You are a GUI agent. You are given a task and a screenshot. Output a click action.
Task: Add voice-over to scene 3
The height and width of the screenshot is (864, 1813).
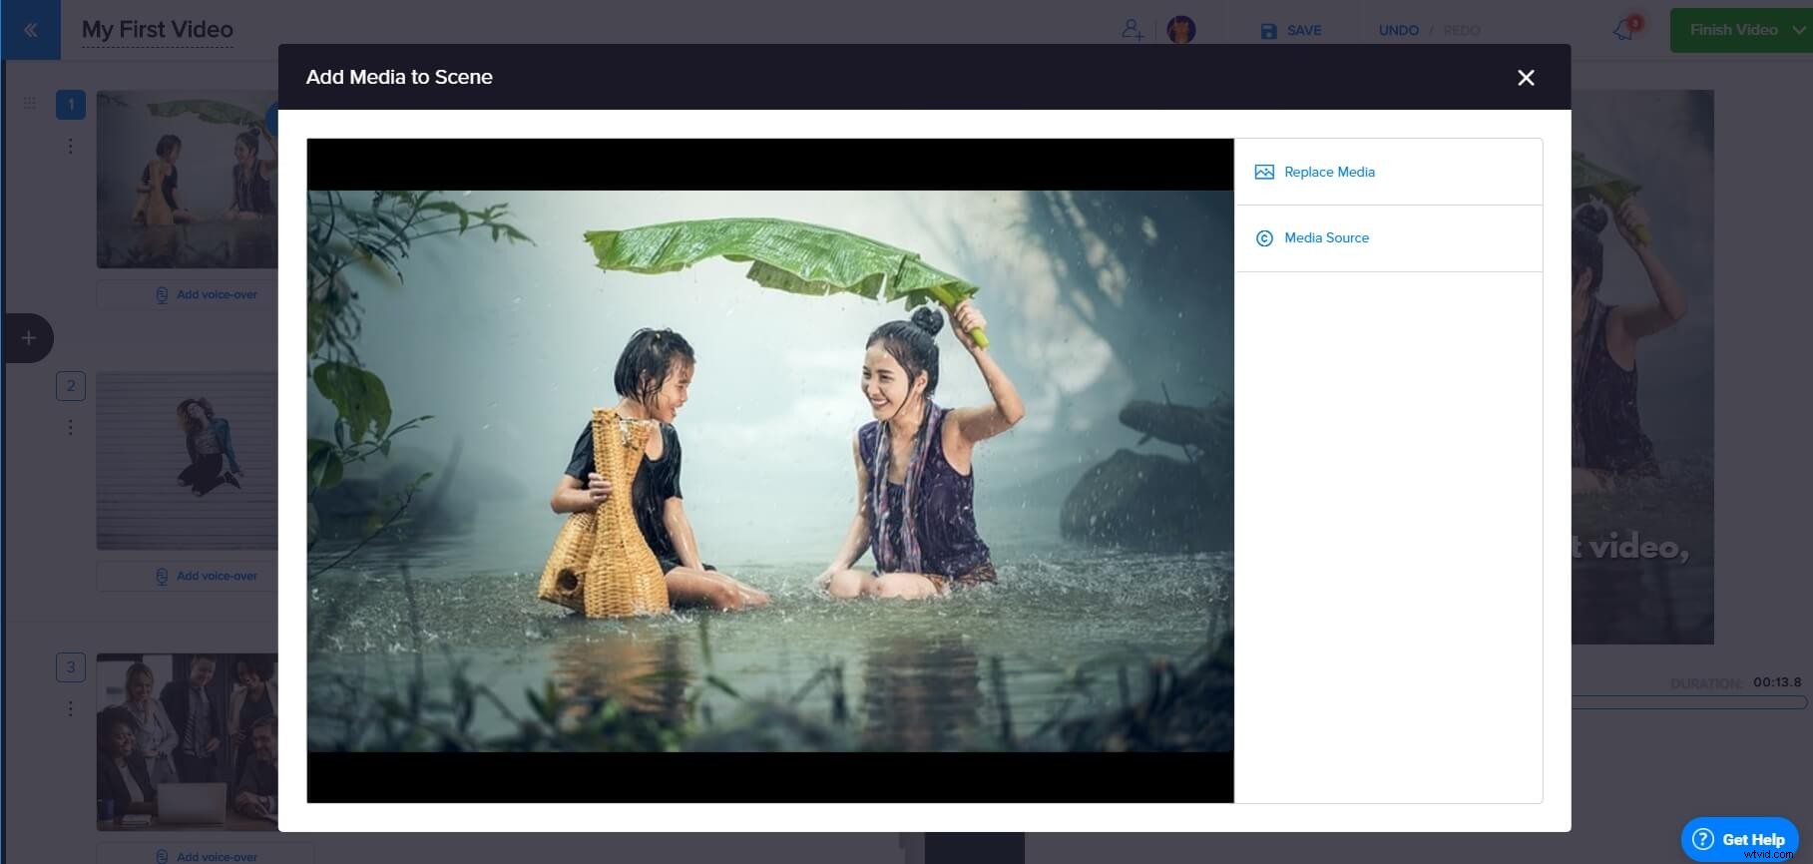point(207,857)
